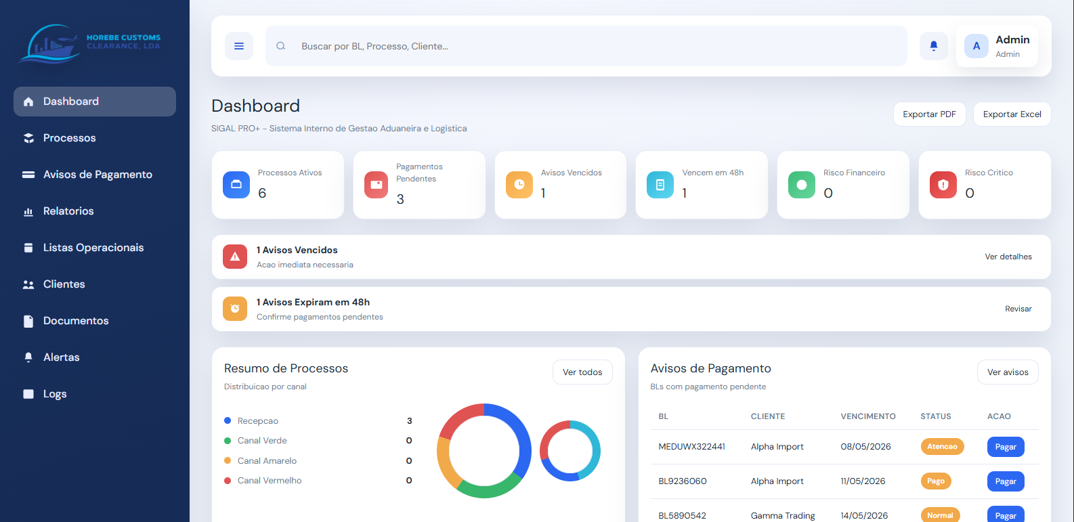1074x522 pixels.
Task: Click the small donut chart
Action: [570, 451]
